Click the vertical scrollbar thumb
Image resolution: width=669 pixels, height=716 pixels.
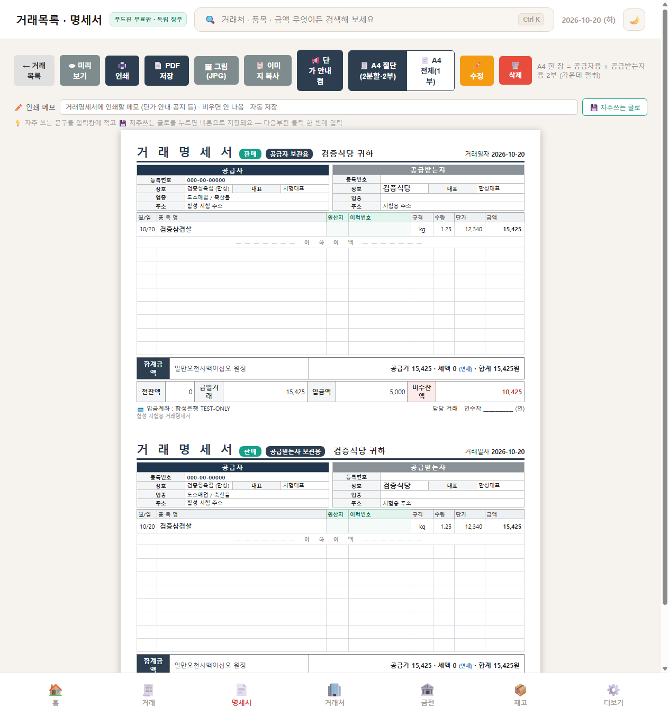(x=665, y=307)
